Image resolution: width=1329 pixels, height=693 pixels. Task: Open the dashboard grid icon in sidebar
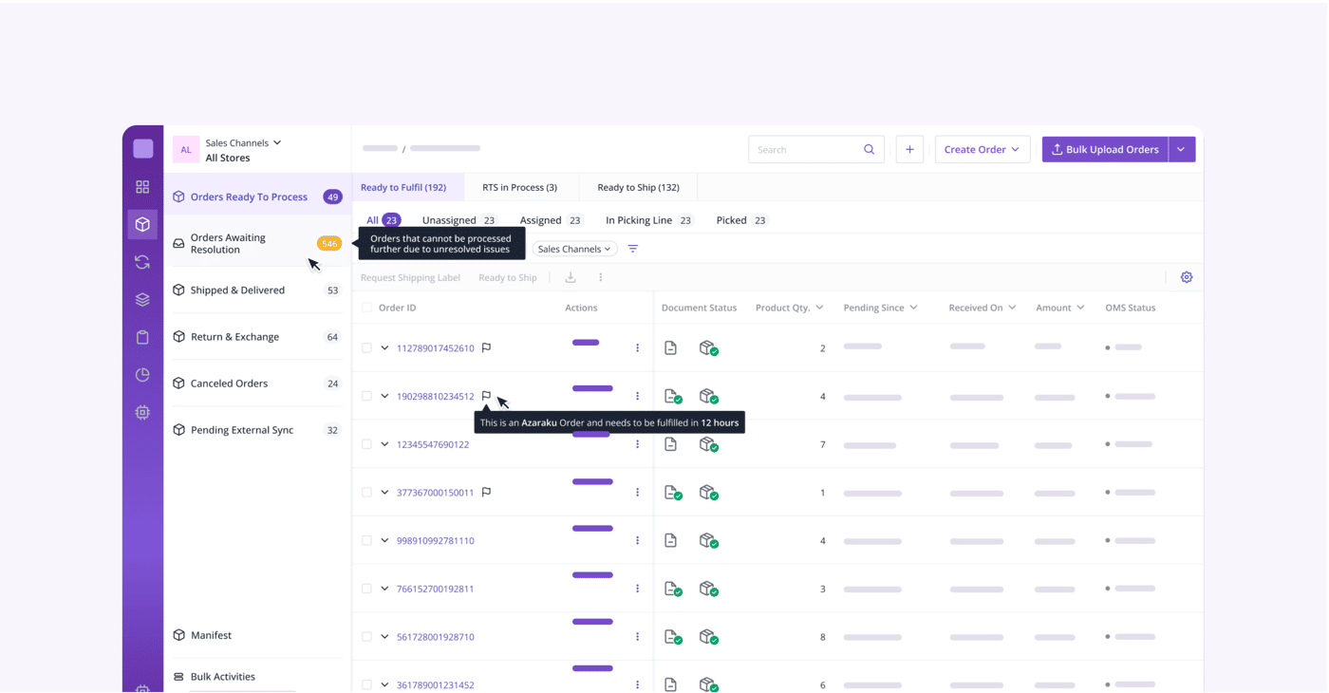click(142, 187)
